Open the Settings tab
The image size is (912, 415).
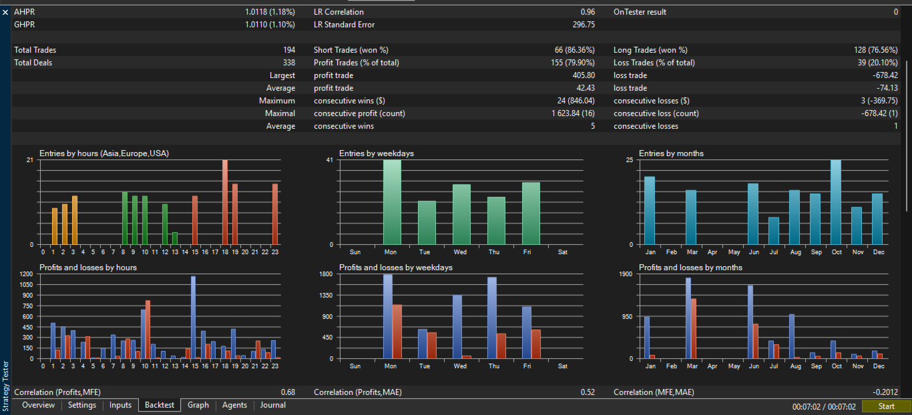82,405
